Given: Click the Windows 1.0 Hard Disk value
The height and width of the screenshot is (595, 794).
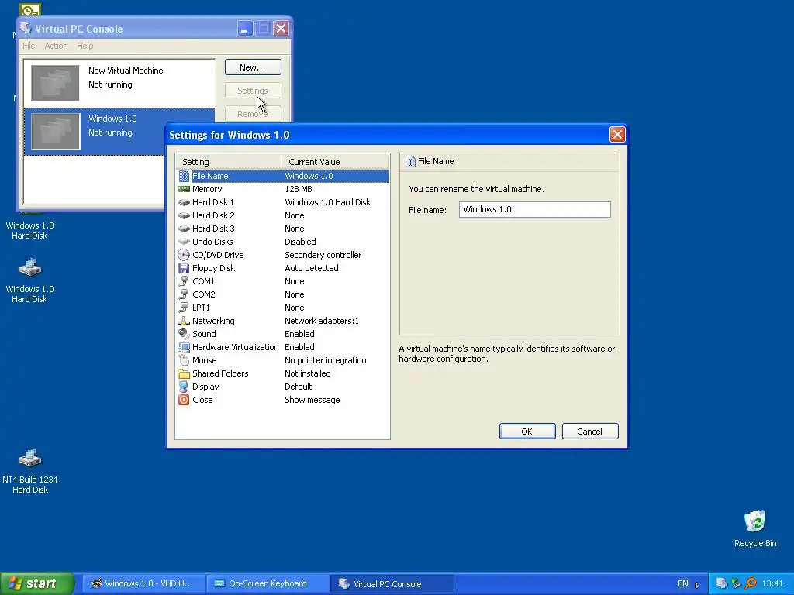Looking at the screenshot, I should 328,202.
